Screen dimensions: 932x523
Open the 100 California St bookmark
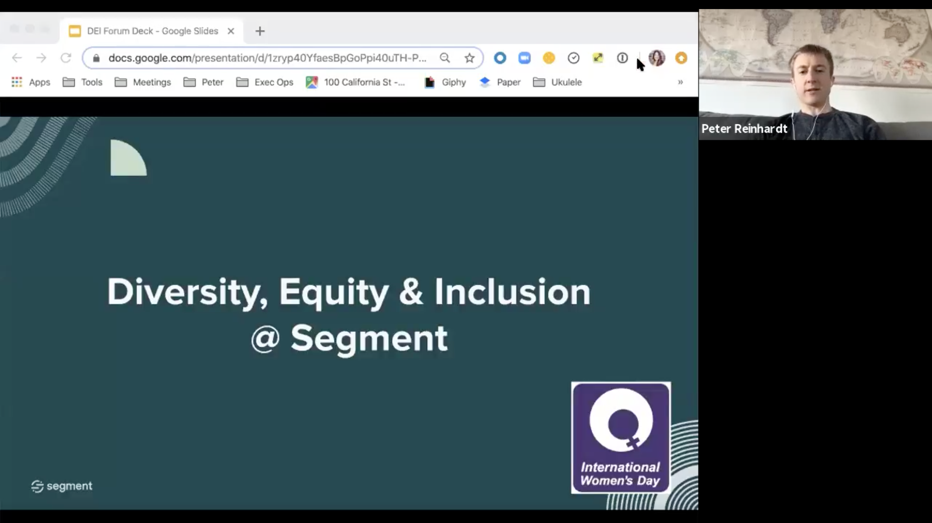click(356, 82)
